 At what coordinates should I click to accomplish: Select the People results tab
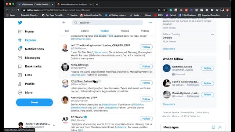[x=105, y=31]
